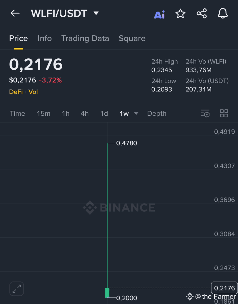Select the 15m chart interval
The width and height of the screenshot is (238, 304).
click(44, 113)
